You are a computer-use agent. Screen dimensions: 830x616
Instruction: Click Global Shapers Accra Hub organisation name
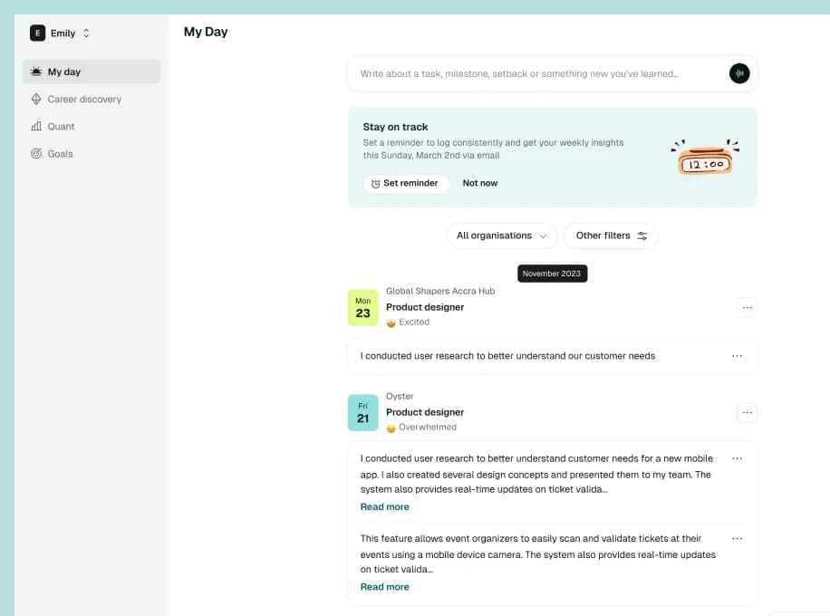pyautogui.click(x=440, y=291)
